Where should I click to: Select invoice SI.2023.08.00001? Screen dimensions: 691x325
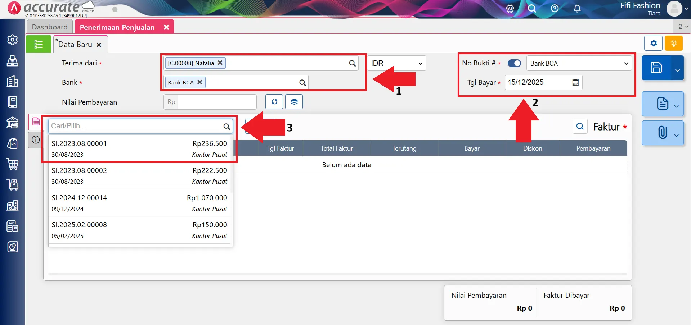(139, 148)
